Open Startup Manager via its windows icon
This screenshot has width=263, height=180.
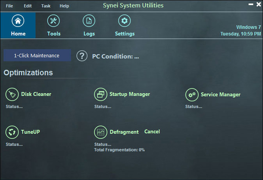point(100,95)
